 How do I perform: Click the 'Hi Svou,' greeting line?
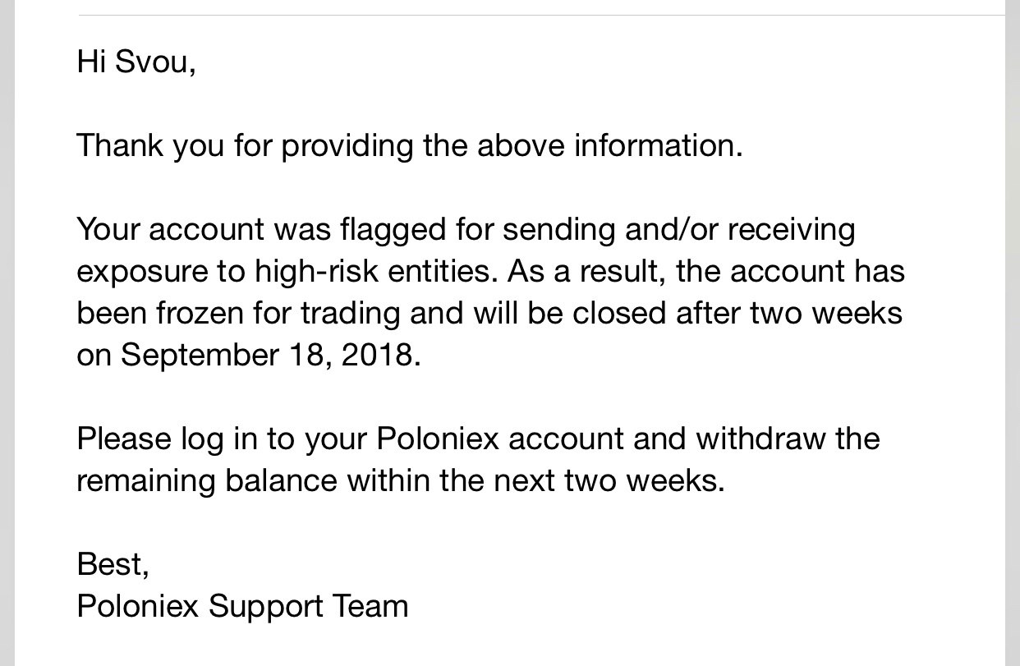click(x=136, y=62)
